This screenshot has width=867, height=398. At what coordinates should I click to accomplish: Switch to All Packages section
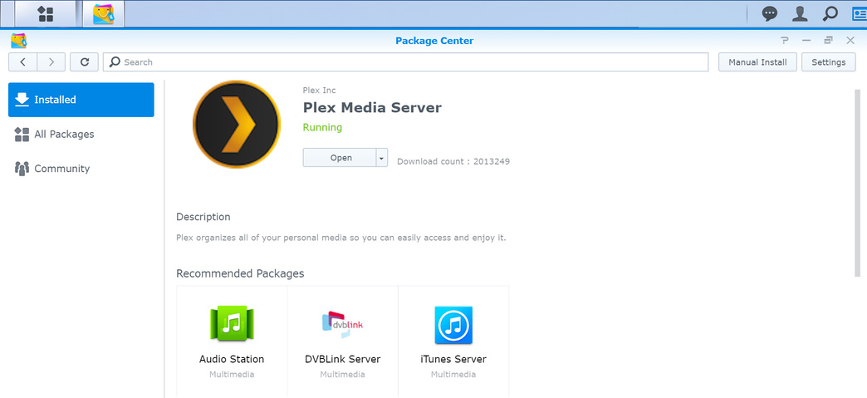81,134
